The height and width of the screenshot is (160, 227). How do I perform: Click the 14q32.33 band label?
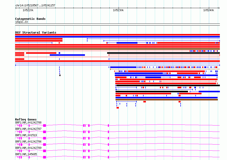tap(21, 22)
